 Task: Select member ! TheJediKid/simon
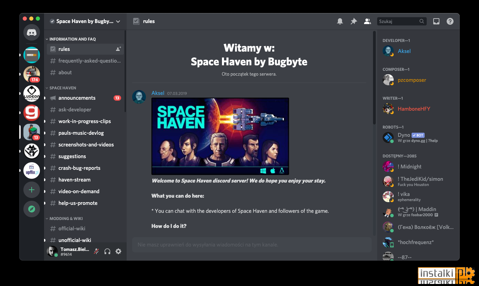(418, 181)
